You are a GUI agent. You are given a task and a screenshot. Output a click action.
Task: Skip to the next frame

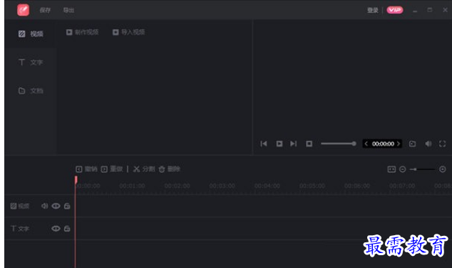tap(294, 143)
